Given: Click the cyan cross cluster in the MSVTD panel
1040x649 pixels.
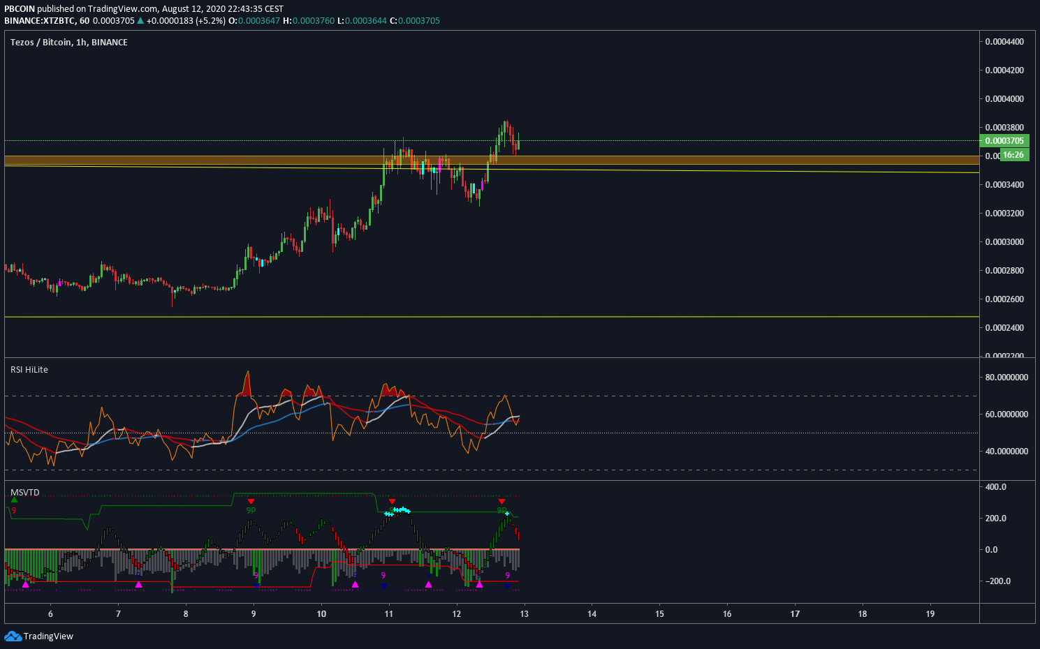Looking at the screenshot, I should coord(397,512).
